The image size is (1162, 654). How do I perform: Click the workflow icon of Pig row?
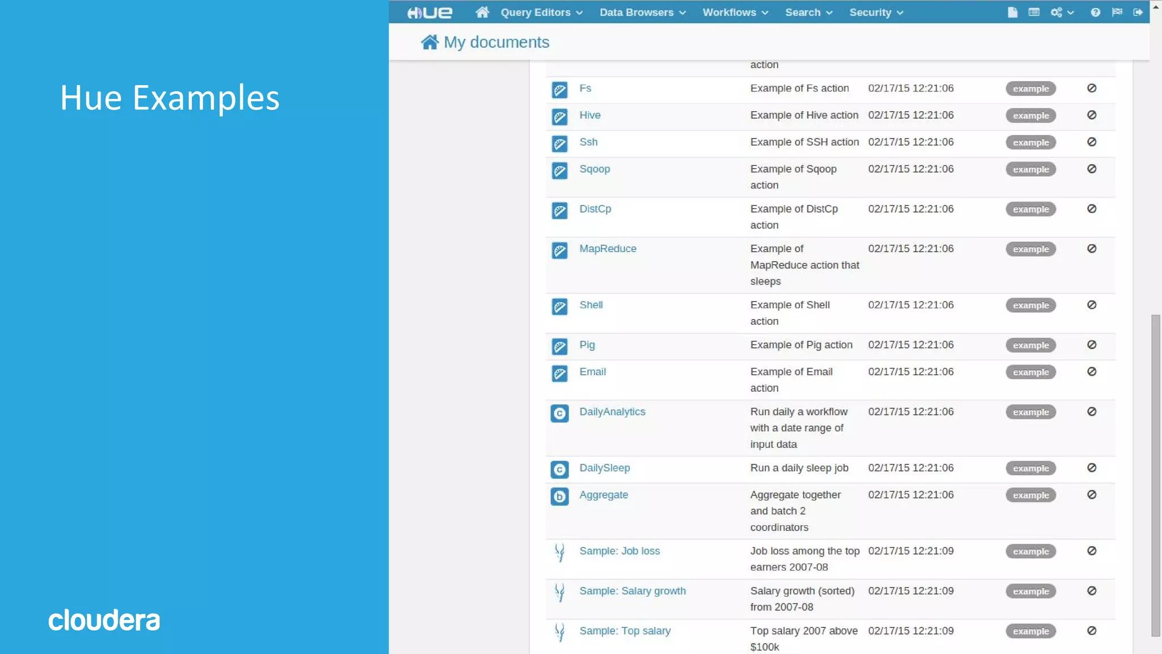coord(559,346)
